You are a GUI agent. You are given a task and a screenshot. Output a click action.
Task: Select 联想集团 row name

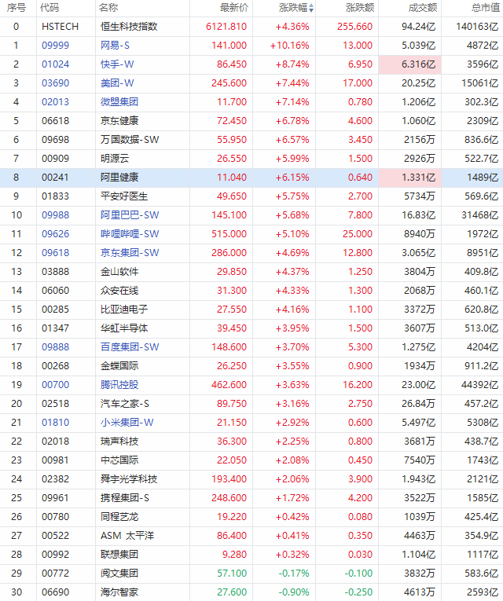[x=119, y=554]
